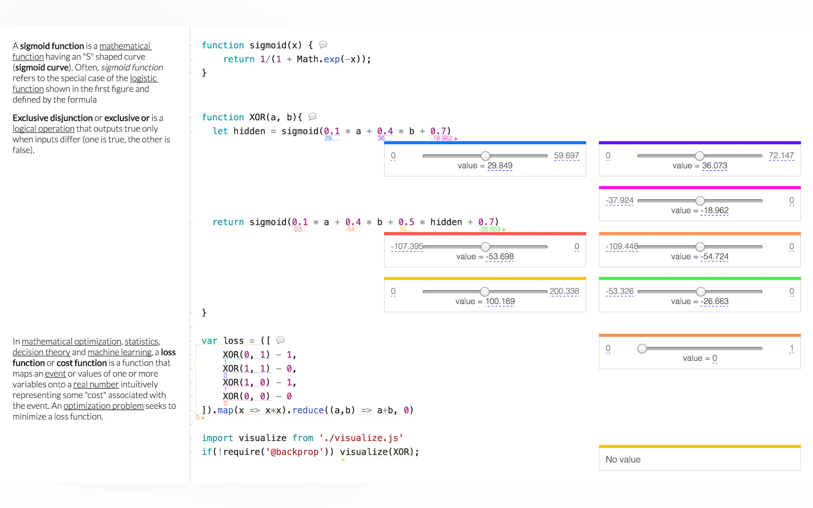Open the 'logical operation' link
This screenshot has width=813, height=508.
click(x=43, y=129)
